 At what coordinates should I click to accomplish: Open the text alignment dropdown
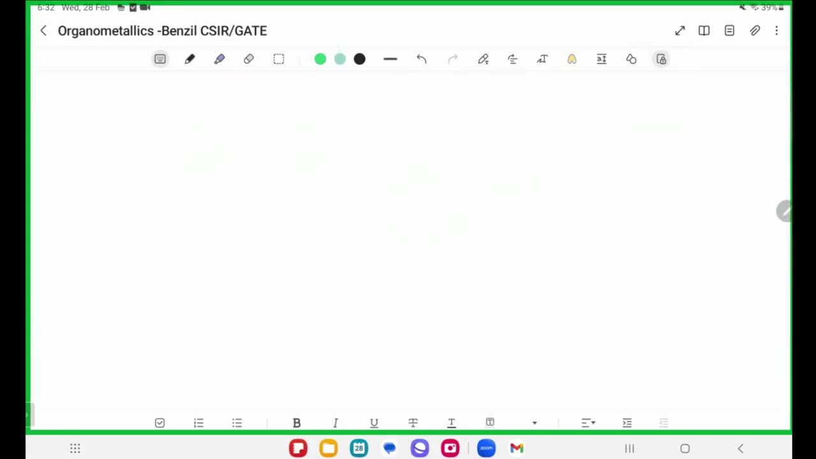[x=588, y=423]
